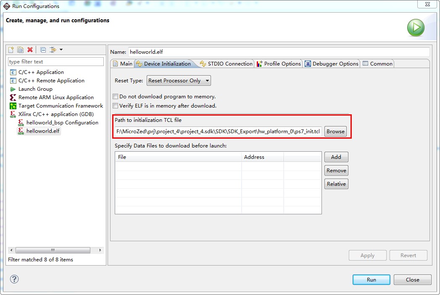This screenshot has width=440, height=295.
Task: Click the tree scrollbar right arrow
Action: coord(100,250)
